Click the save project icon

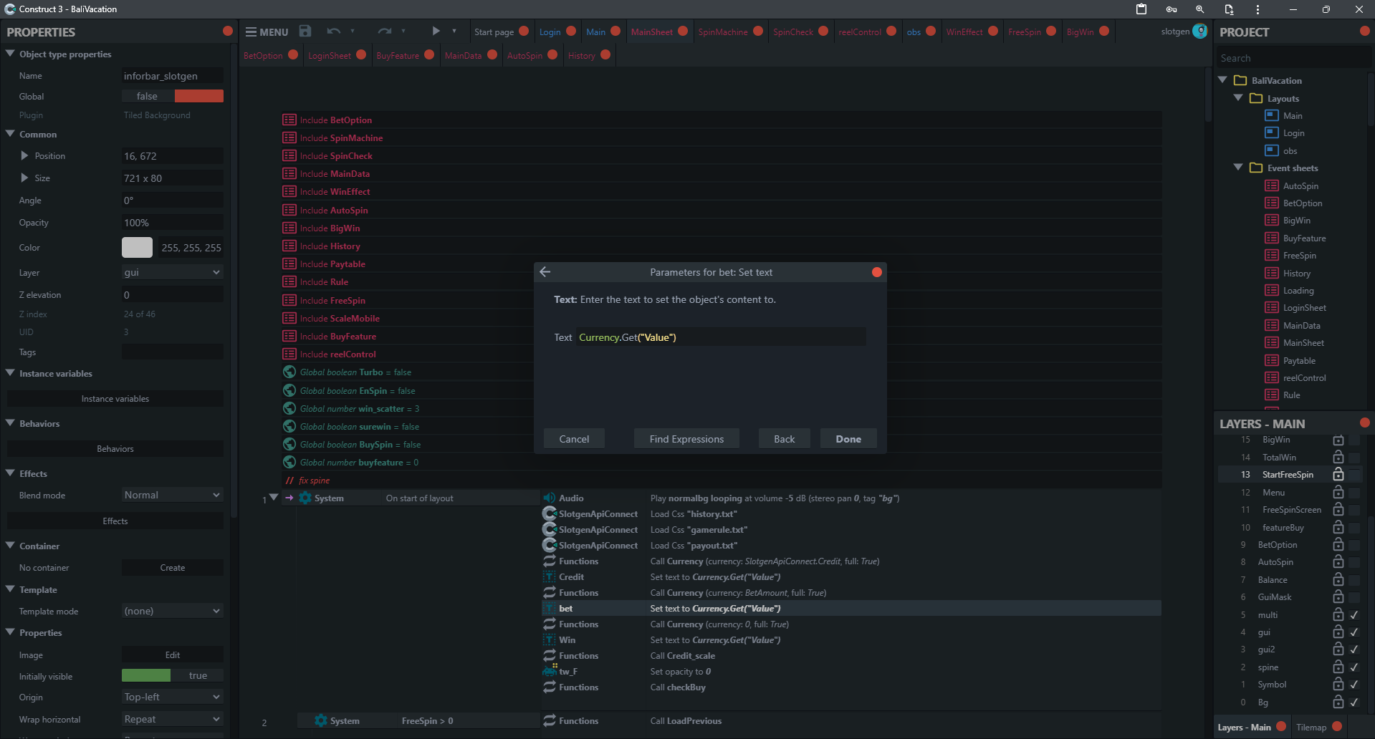click(305, 31)
